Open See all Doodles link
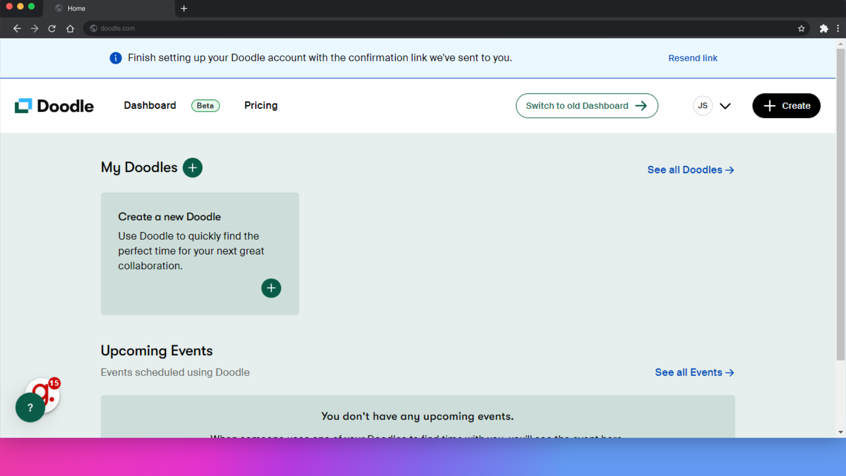The height and width of the screenshot is (476, 846). tap(690, 170)
